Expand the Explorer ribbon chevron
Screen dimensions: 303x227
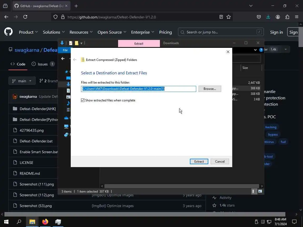pos(255,50)
